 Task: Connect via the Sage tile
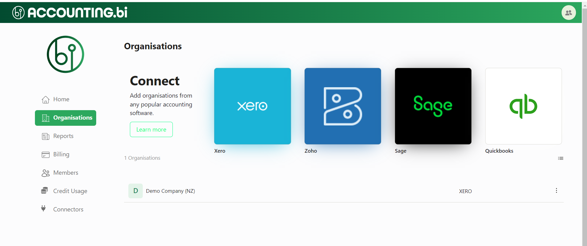tap(433, 106)
